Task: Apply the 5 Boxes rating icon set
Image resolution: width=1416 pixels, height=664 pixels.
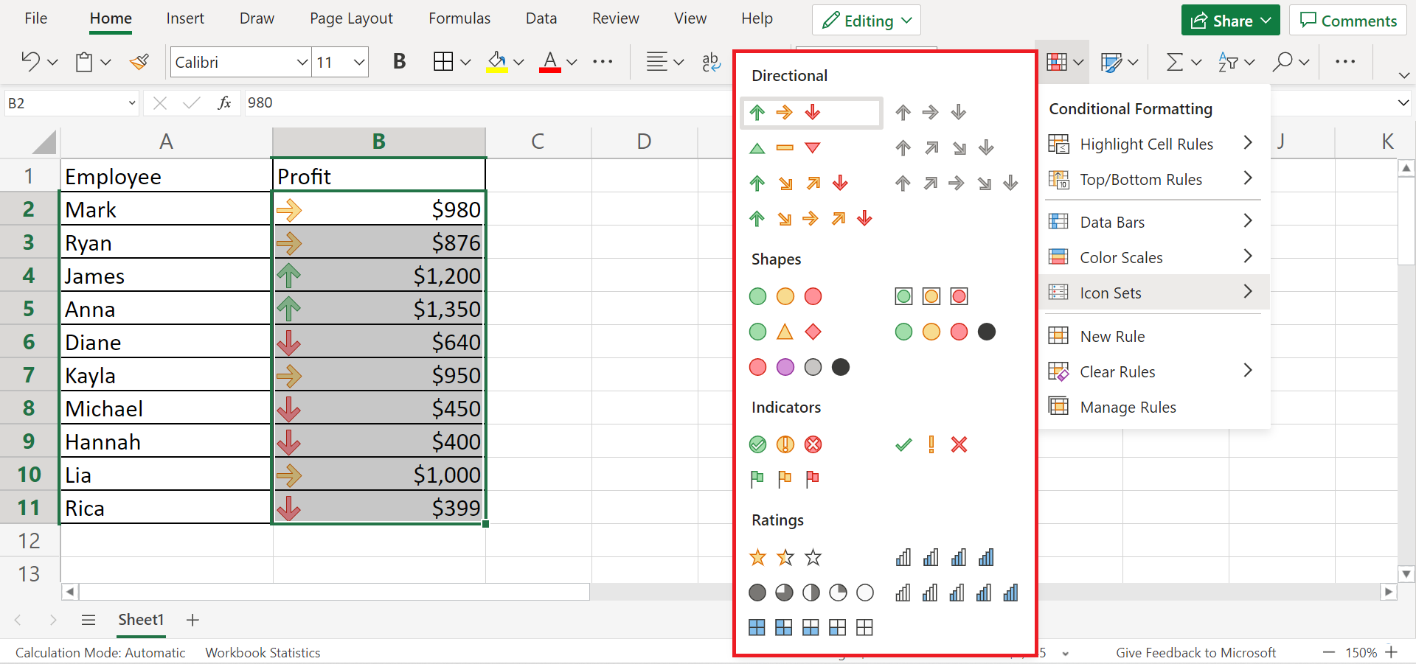Action: (810, 628)
